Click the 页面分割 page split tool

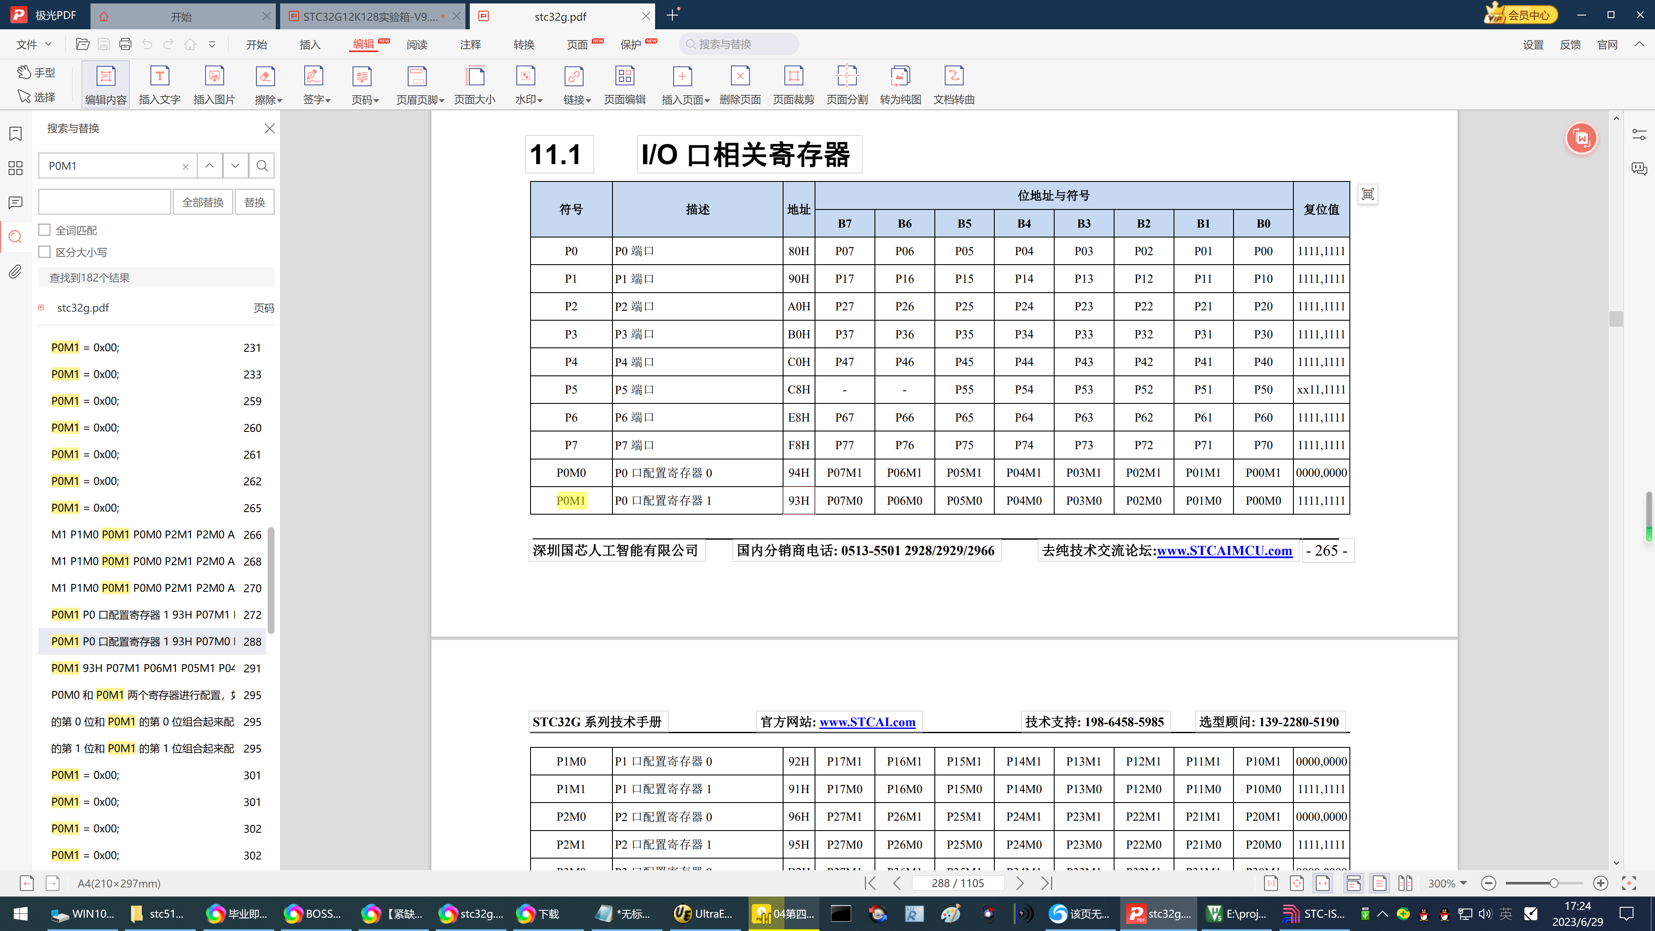(847, 85)
